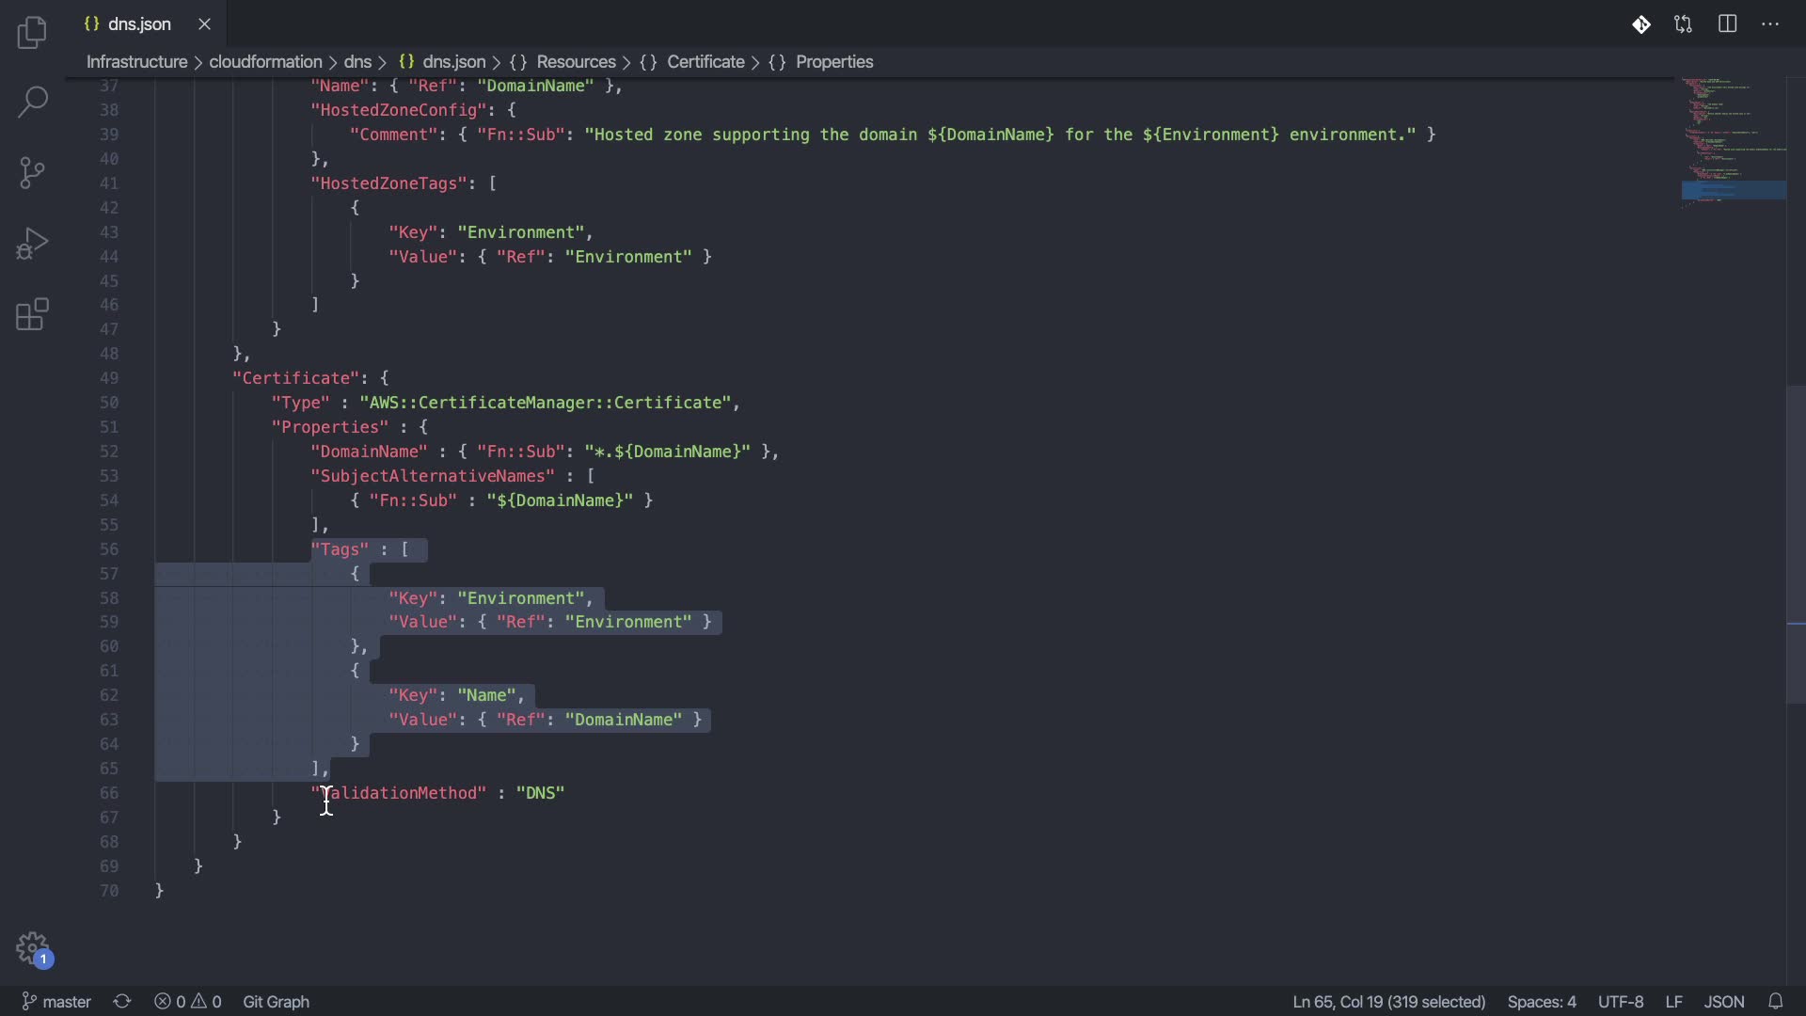Change the JSON language mode
Image resolution: width=1806 pixels, height=1016 pixels.
point(1724,1002)
